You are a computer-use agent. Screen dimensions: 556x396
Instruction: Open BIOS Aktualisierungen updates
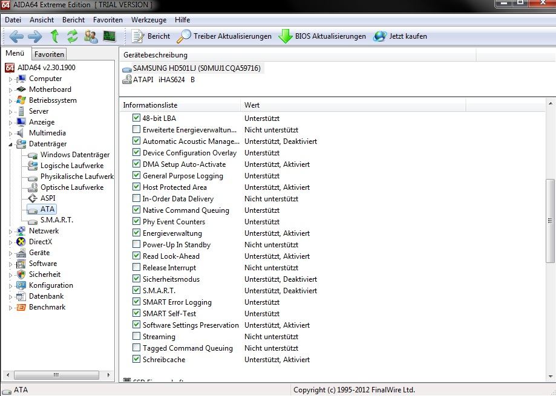tap(322, 36)
